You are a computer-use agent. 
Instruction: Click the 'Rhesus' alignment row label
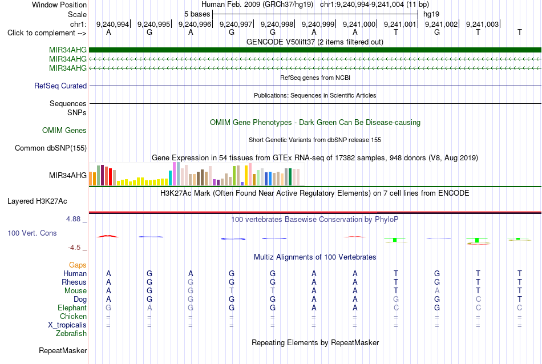click(x=74, y=282)
